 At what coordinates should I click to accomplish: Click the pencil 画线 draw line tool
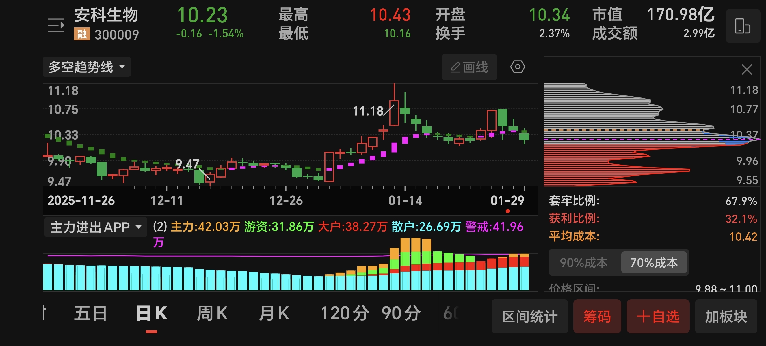click(x=469, y=67)
